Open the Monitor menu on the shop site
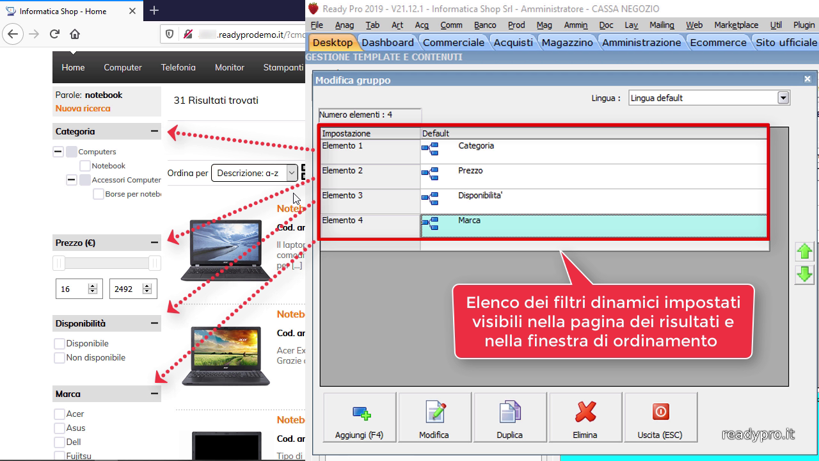 [x=230, y=67]
